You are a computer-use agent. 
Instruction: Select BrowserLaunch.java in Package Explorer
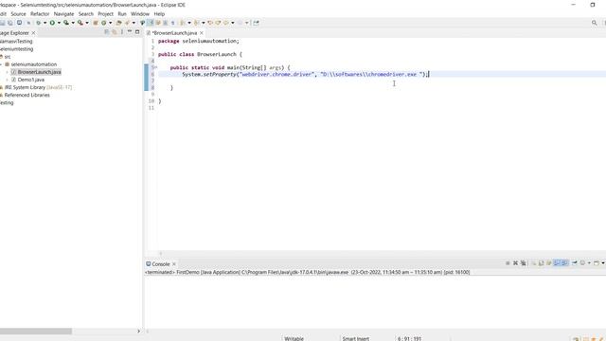(40, 72)
